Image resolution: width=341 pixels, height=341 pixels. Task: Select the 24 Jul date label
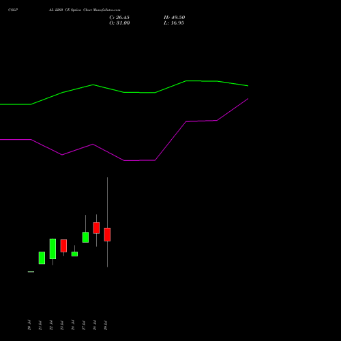(x=73, y=325)
